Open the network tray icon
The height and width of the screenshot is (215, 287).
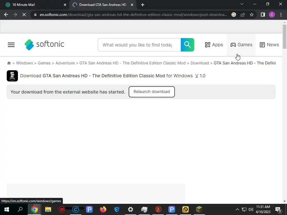click(x=244, y=209)
